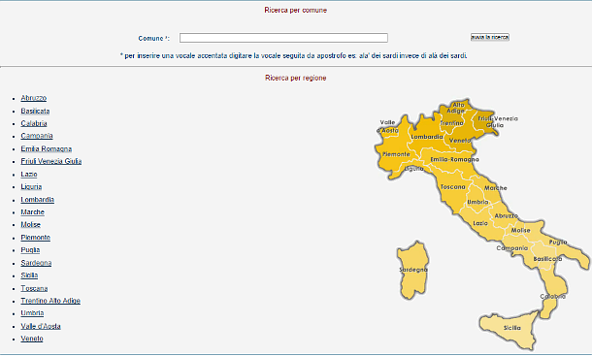
Task: Open the Abruzzo region link
Action: 34,98
